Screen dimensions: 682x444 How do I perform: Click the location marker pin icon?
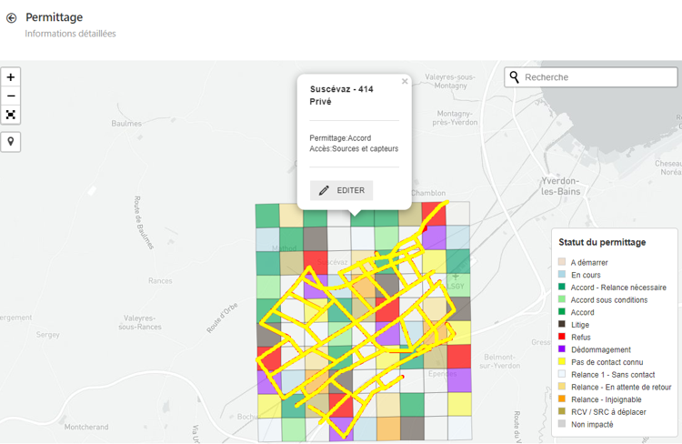coord(11,142)
